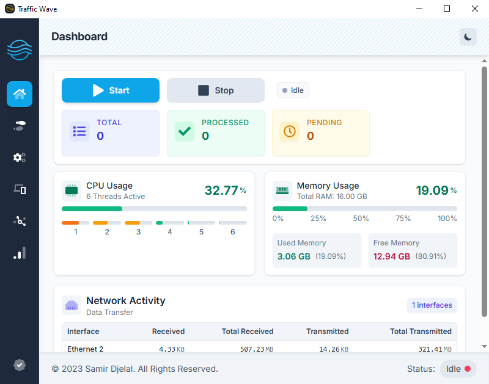Click the Memory RAM icon
489x384 pixels.
coord(282,190)
